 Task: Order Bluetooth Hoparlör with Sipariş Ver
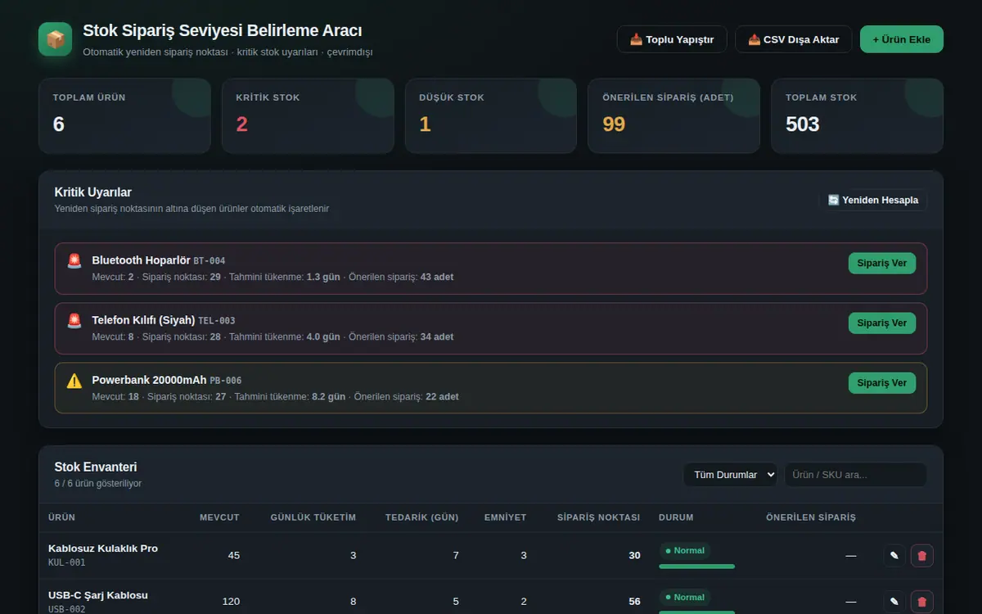(882, 263)
